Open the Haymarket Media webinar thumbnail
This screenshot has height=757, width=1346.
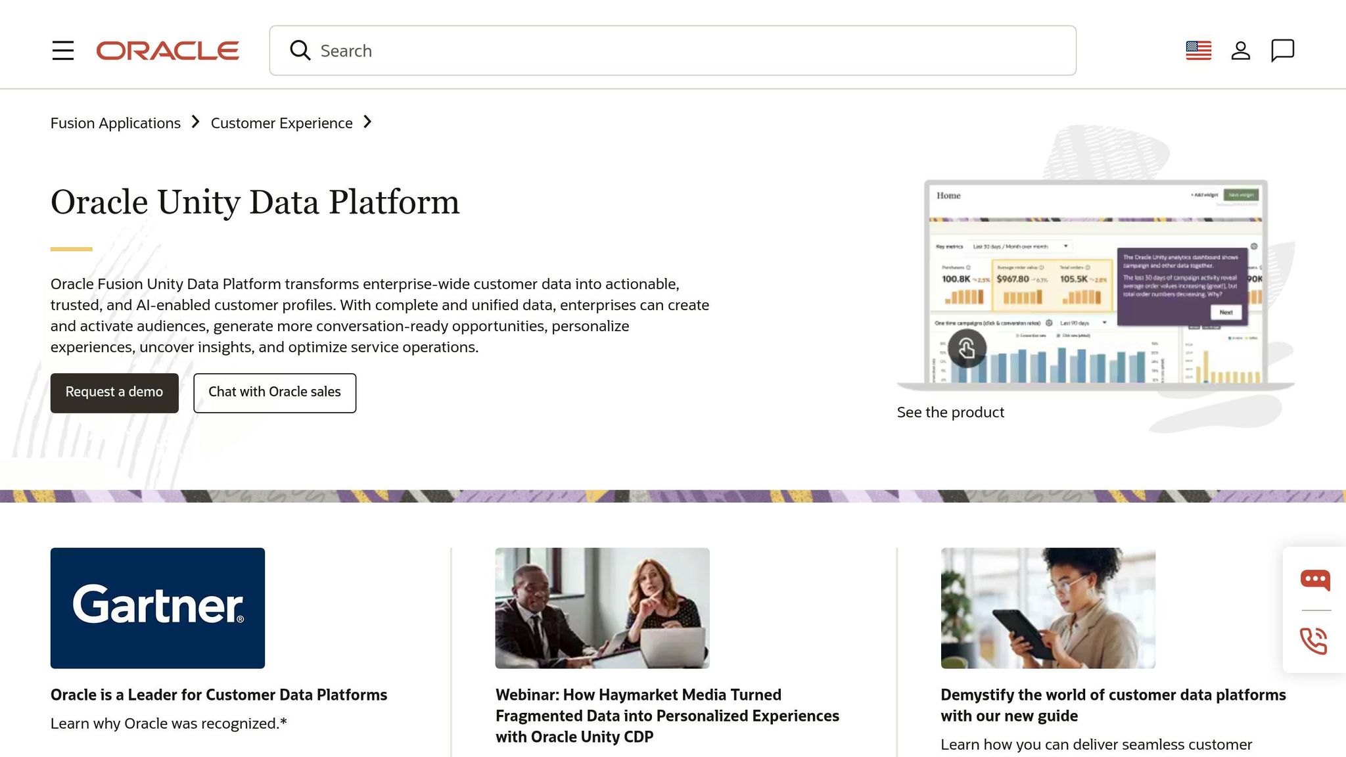coord(603,608)
